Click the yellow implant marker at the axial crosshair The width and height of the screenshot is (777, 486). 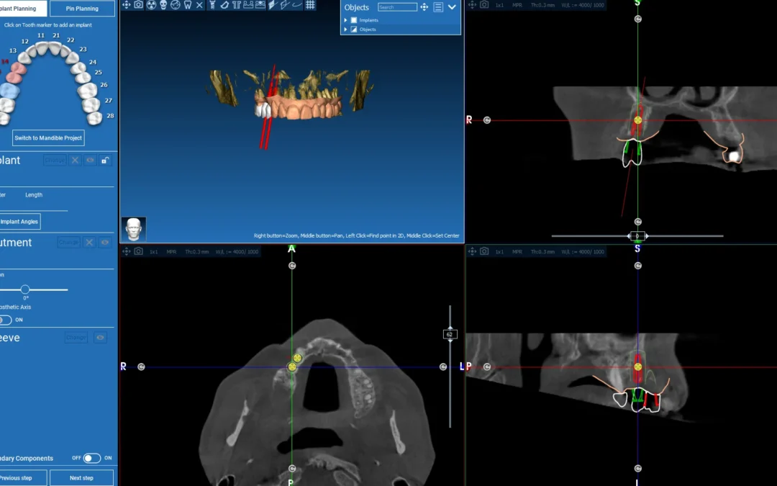coord(292,367)
